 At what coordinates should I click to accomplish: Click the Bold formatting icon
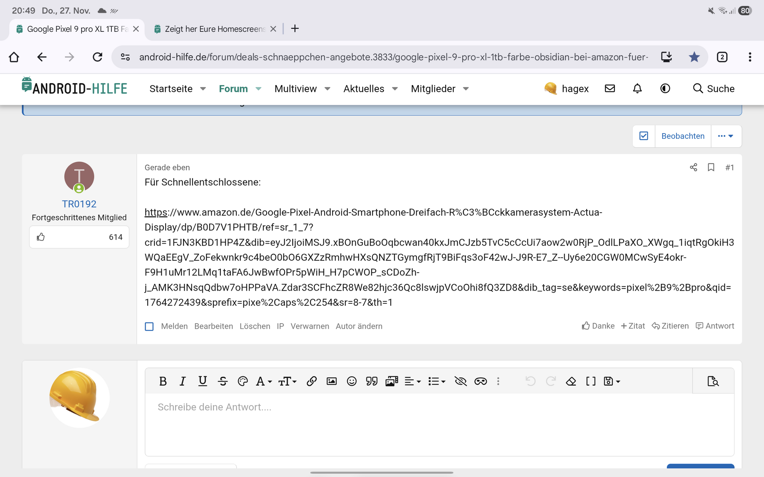coord(163,381)
